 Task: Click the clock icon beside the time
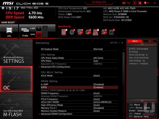(x=3, y=8)
